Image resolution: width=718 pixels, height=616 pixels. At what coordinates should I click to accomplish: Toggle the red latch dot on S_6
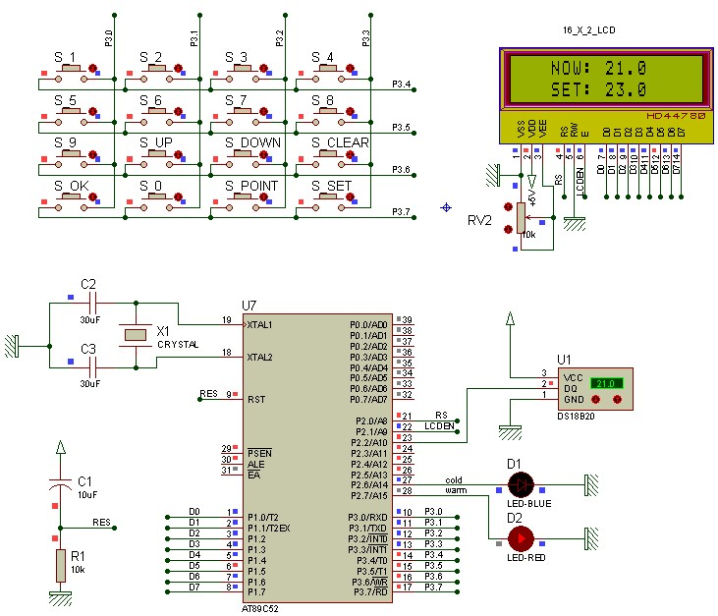(179, 111)
